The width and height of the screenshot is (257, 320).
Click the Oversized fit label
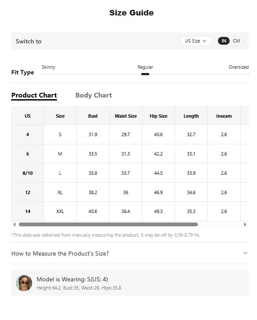pos(239,67)
